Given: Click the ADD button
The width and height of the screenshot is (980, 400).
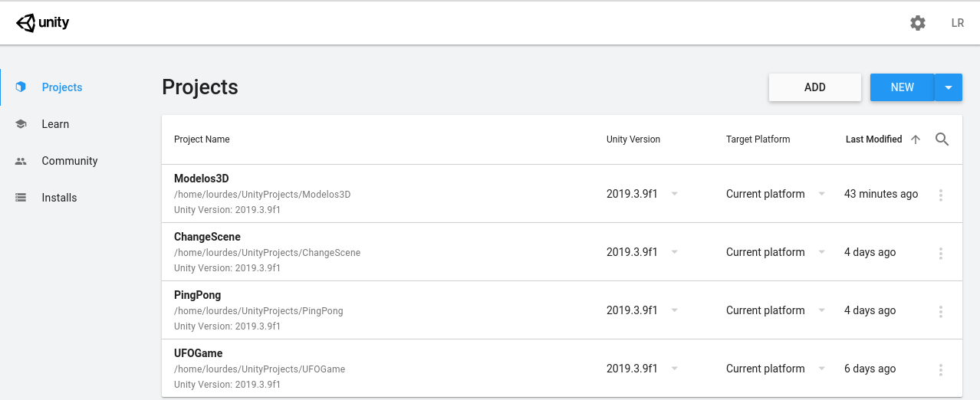Looking at the screenshot, I should click(x=815, y=87).
